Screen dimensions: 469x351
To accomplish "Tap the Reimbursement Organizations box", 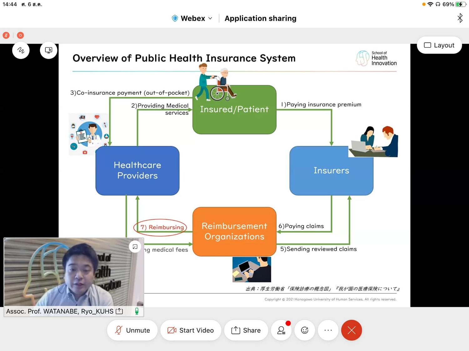I will [x=234, y=232].
